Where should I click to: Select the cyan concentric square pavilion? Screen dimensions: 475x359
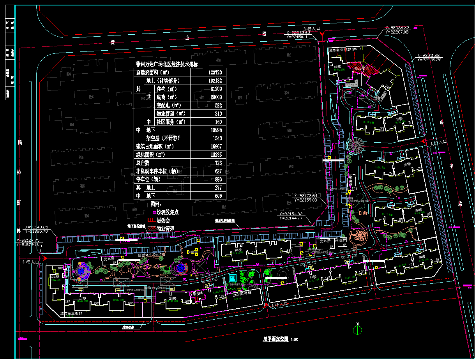pos(233,278)
